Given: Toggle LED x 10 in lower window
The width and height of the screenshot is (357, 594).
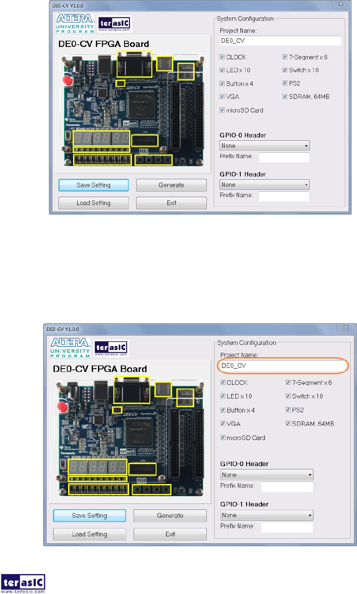Looking at the screenshot, I should (223, 396).
